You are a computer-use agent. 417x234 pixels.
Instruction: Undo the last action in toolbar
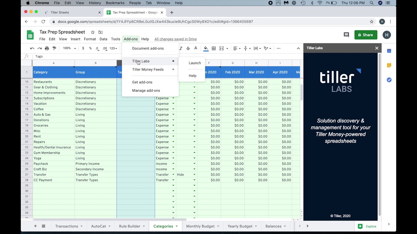click(x=32, y=48)
